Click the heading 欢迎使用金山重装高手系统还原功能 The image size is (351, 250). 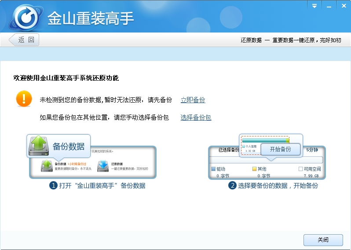click(66, 78)
